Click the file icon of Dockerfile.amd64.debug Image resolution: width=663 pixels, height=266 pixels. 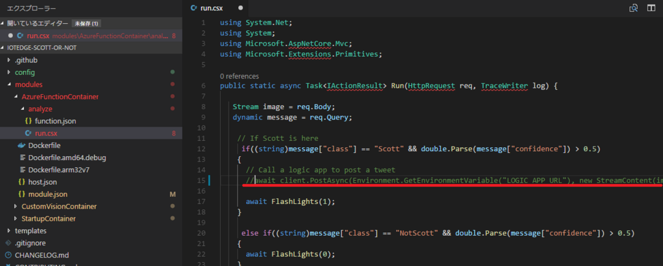pyautogui.click(x=21, y=158)
